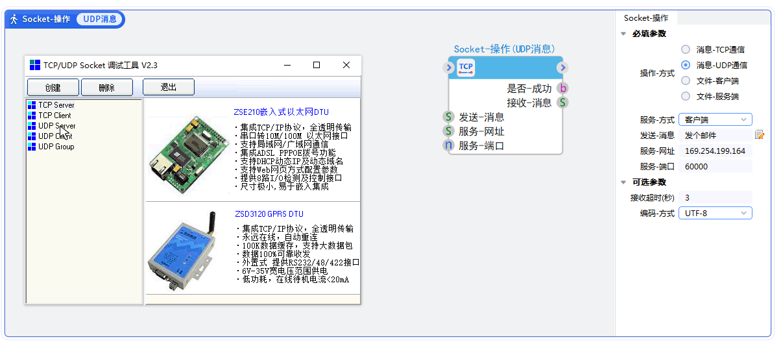Click the TCP icon on the node header
This screenshot has height=344, width=781.
click(466, 68)
